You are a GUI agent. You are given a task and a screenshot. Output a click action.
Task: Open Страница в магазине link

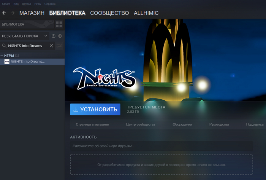click(92, 124)
